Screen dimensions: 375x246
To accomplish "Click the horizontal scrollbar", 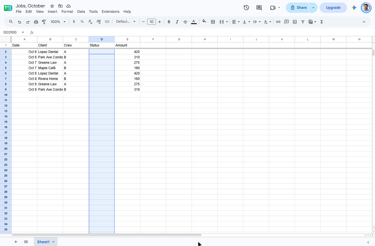I will pyautogui.click(x=107, y=235).
